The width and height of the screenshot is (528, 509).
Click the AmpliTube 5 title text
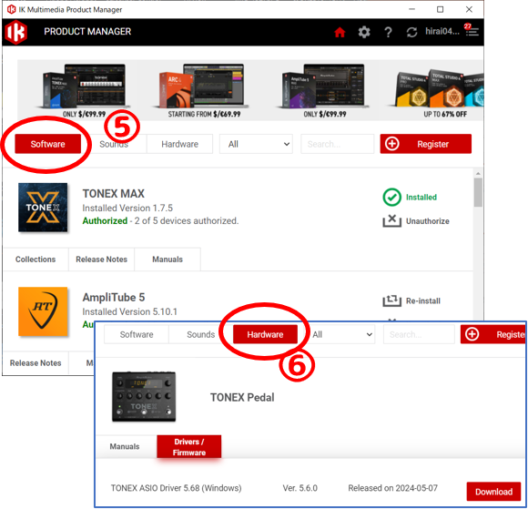[114, 297]
